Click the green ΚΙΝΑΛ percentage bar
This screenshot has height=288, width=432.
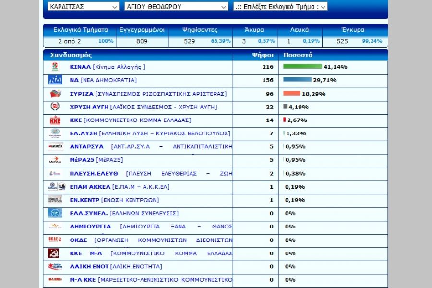click(x=302, y=66)
